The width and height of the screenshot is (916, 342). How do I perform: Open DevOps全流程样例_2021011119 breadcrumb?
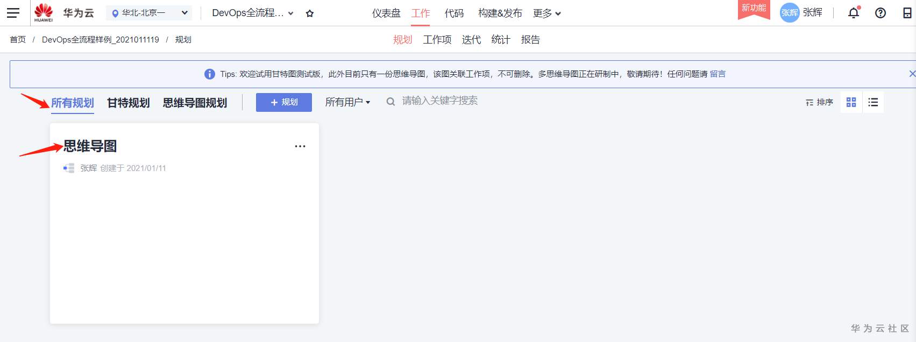[101, 40]
